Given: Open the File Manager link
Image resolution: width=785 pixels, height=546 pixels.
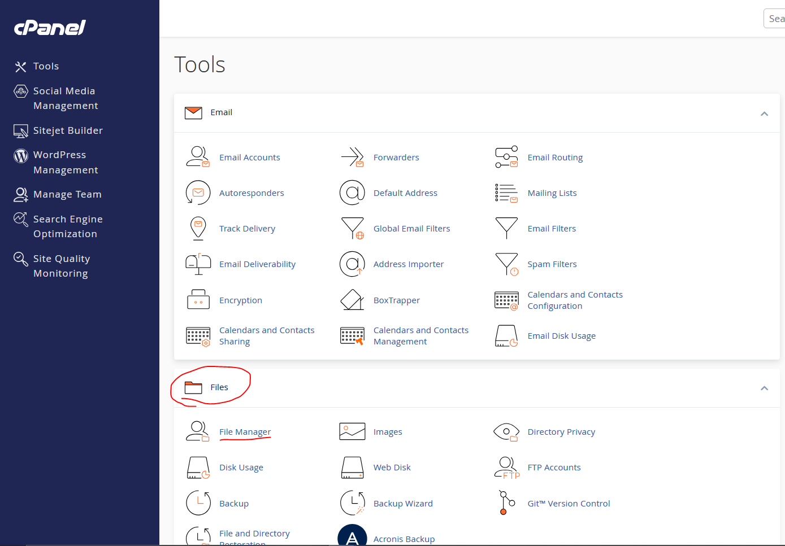Looking at the screenshot, I should click(x=245, y=432).
